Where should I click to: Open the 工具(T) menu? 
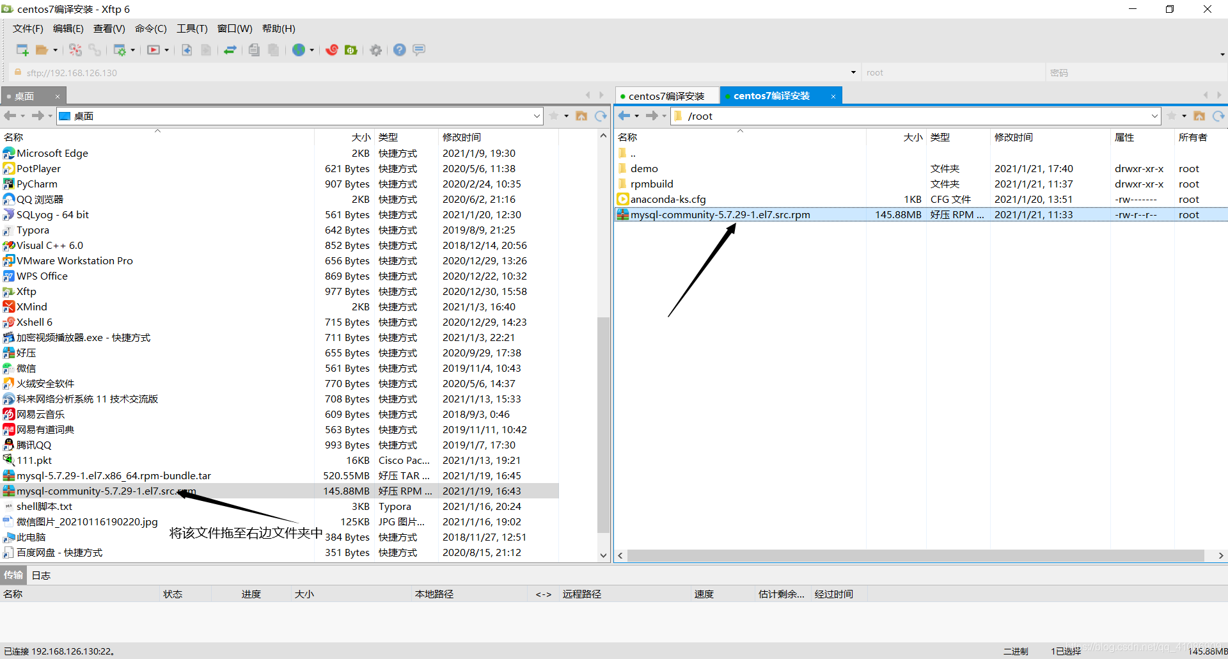click(192, 29)
